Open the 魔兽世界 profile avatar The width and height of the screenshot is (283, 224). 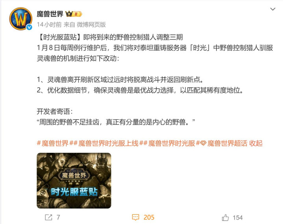click(21, 18)
